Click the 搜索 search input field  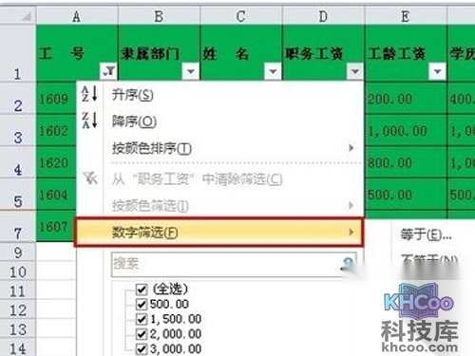(234, 265)
